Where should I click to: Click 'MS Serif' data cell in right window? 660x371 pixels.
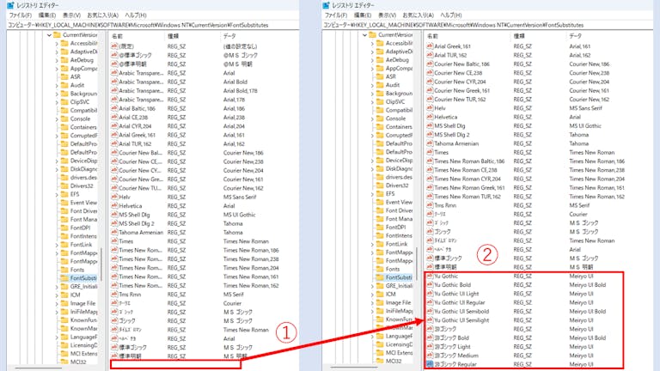click(579, 205)
